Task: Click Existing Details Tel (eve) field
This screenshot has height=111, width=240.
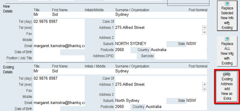Action: (59, 85)
